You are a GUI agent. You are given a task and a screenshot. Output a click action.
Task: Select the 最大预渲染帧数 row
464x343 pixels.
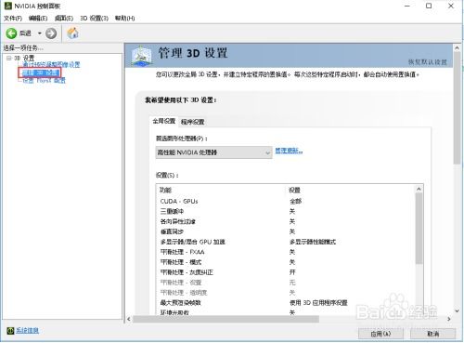[287, 303]
